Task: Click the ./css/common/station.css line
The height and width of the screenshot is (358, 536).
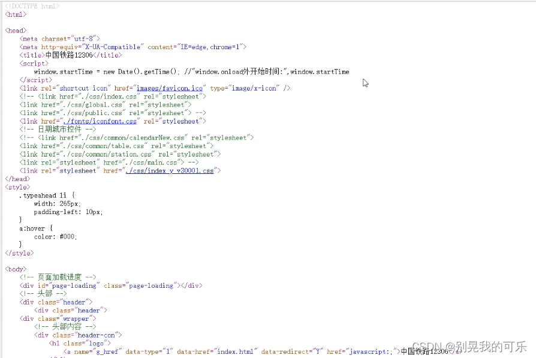Action: (x=120, y=154)
